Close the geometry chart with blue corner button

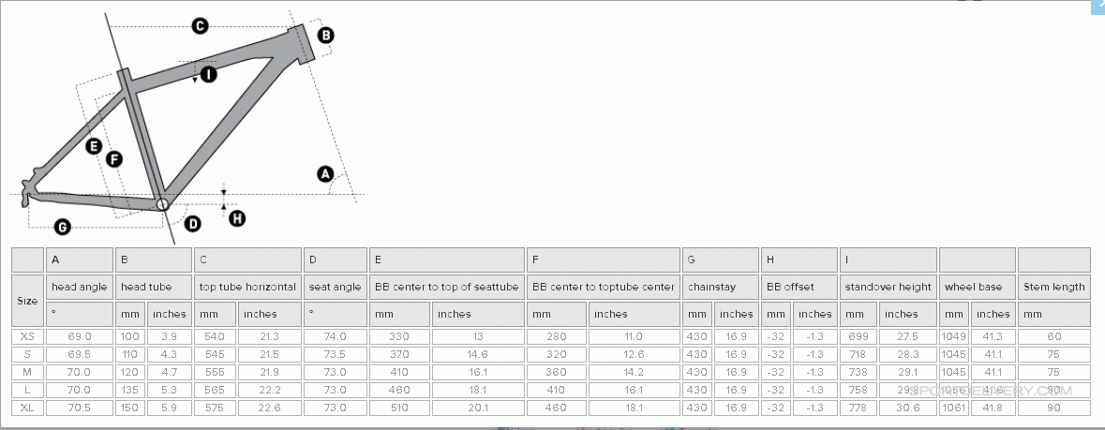coord(1098,6)
